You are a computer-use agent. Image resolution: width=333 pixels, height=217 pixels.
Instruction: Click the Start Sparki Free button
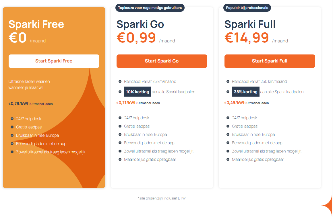(x=54, y=61)
